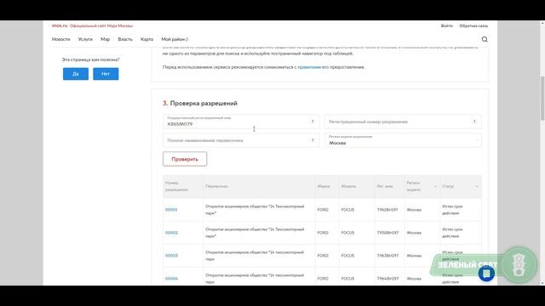The image size is (545, 306).
Task: Open region dropdown showing Москва
Action: 403,140
